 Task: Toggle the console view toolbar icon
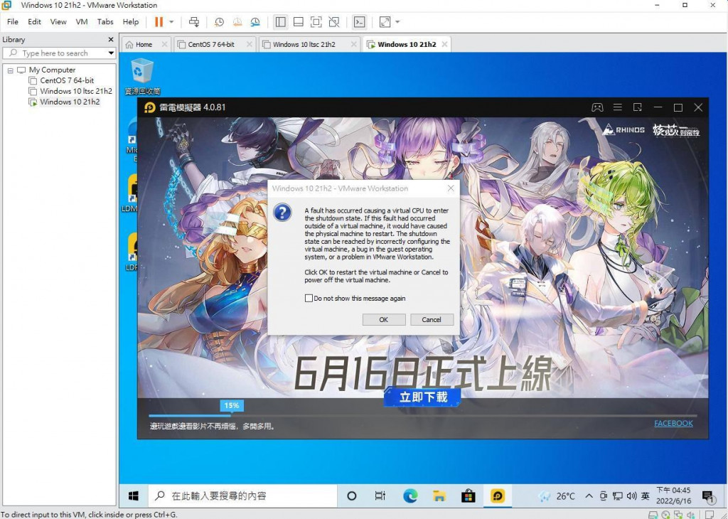(x=359, y=22)
